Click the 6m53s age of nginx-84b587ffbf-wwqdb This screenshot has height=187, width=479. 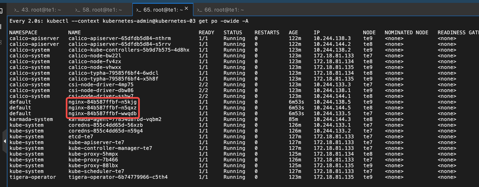click(x=296, y=113)
